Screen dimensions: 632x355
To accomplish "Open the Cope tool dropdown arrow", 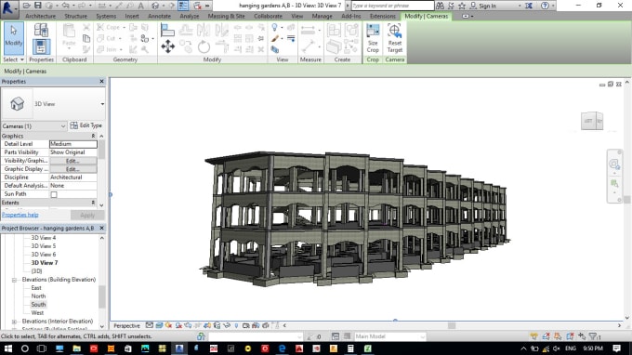I will (x=125, y=27).
